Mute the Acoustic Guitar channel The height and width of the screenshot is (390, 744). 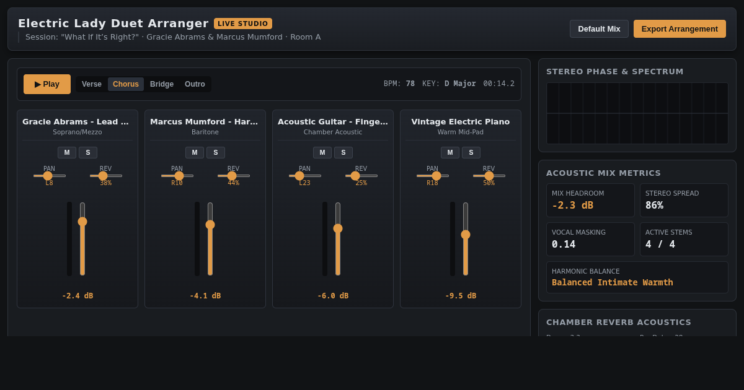(x=322, y=152)
